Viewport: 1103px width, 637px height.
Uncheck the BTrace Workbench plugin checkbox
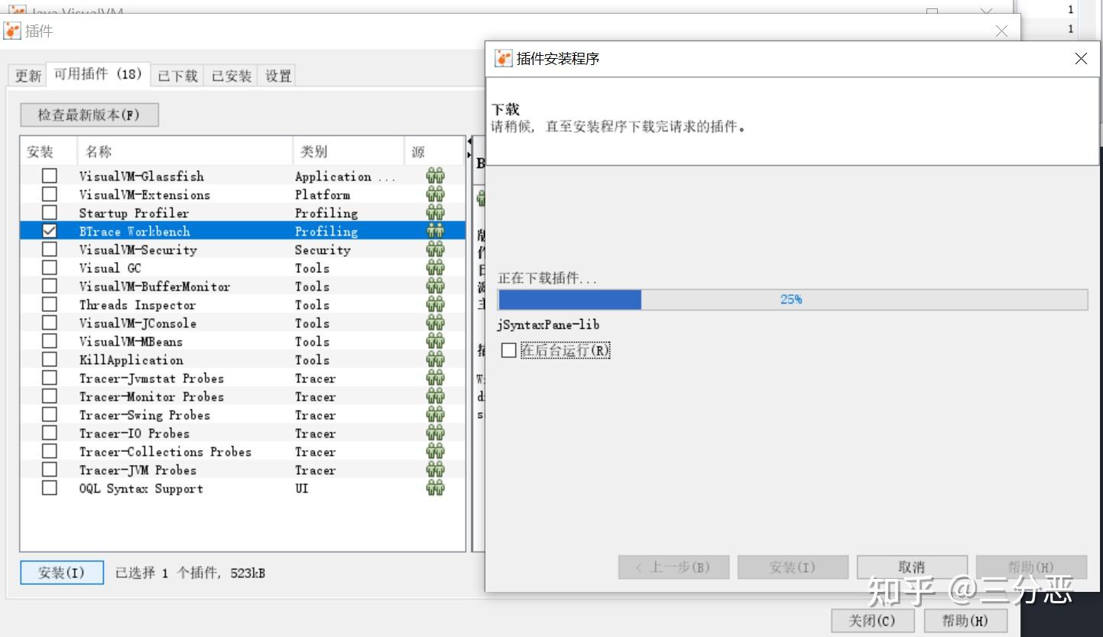(49, 231)
